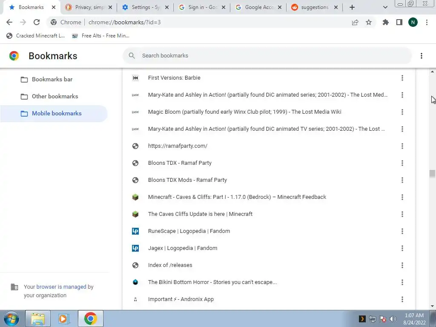Open a new tab with plus button
The image size is (436, 327).
coord(352,8)
